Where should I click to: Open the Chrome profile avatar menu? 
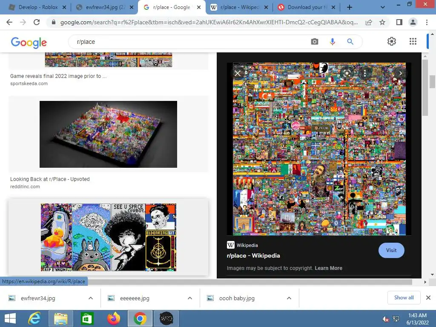pos(413,22)
